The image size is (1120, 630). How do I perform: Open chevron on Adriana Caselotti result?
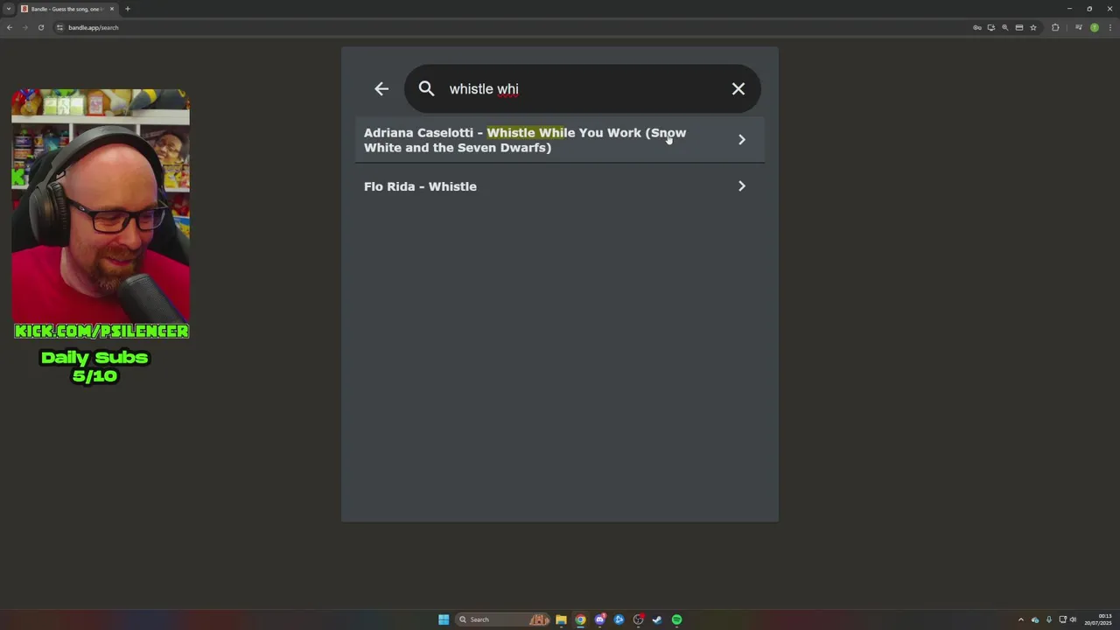click(x=742, y=140)
